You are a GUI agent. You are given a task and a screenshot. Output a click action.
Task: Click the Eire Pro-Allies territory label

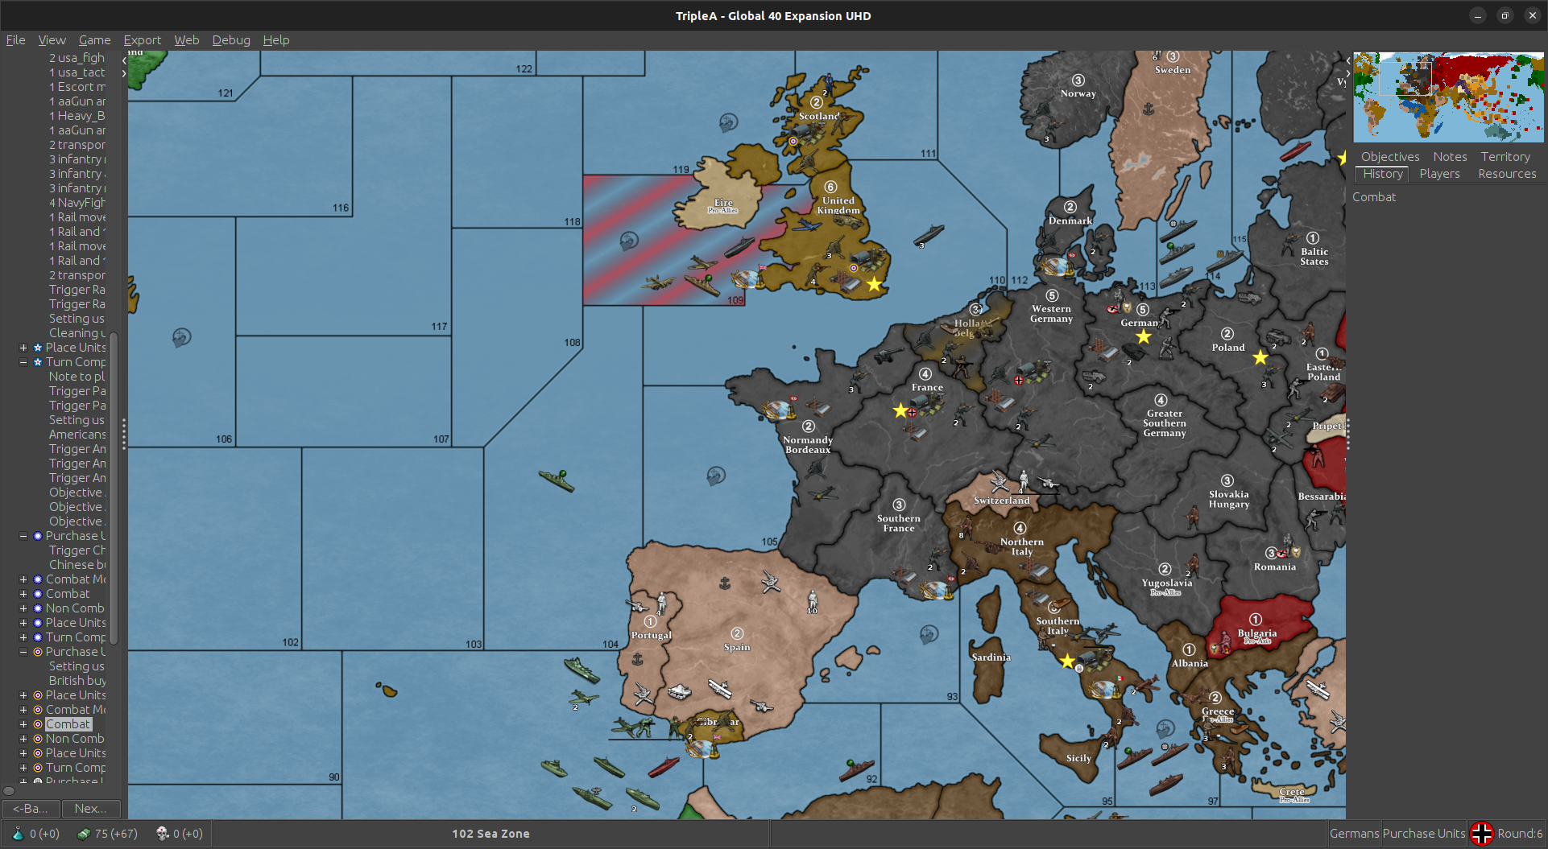tap(722, 206)
